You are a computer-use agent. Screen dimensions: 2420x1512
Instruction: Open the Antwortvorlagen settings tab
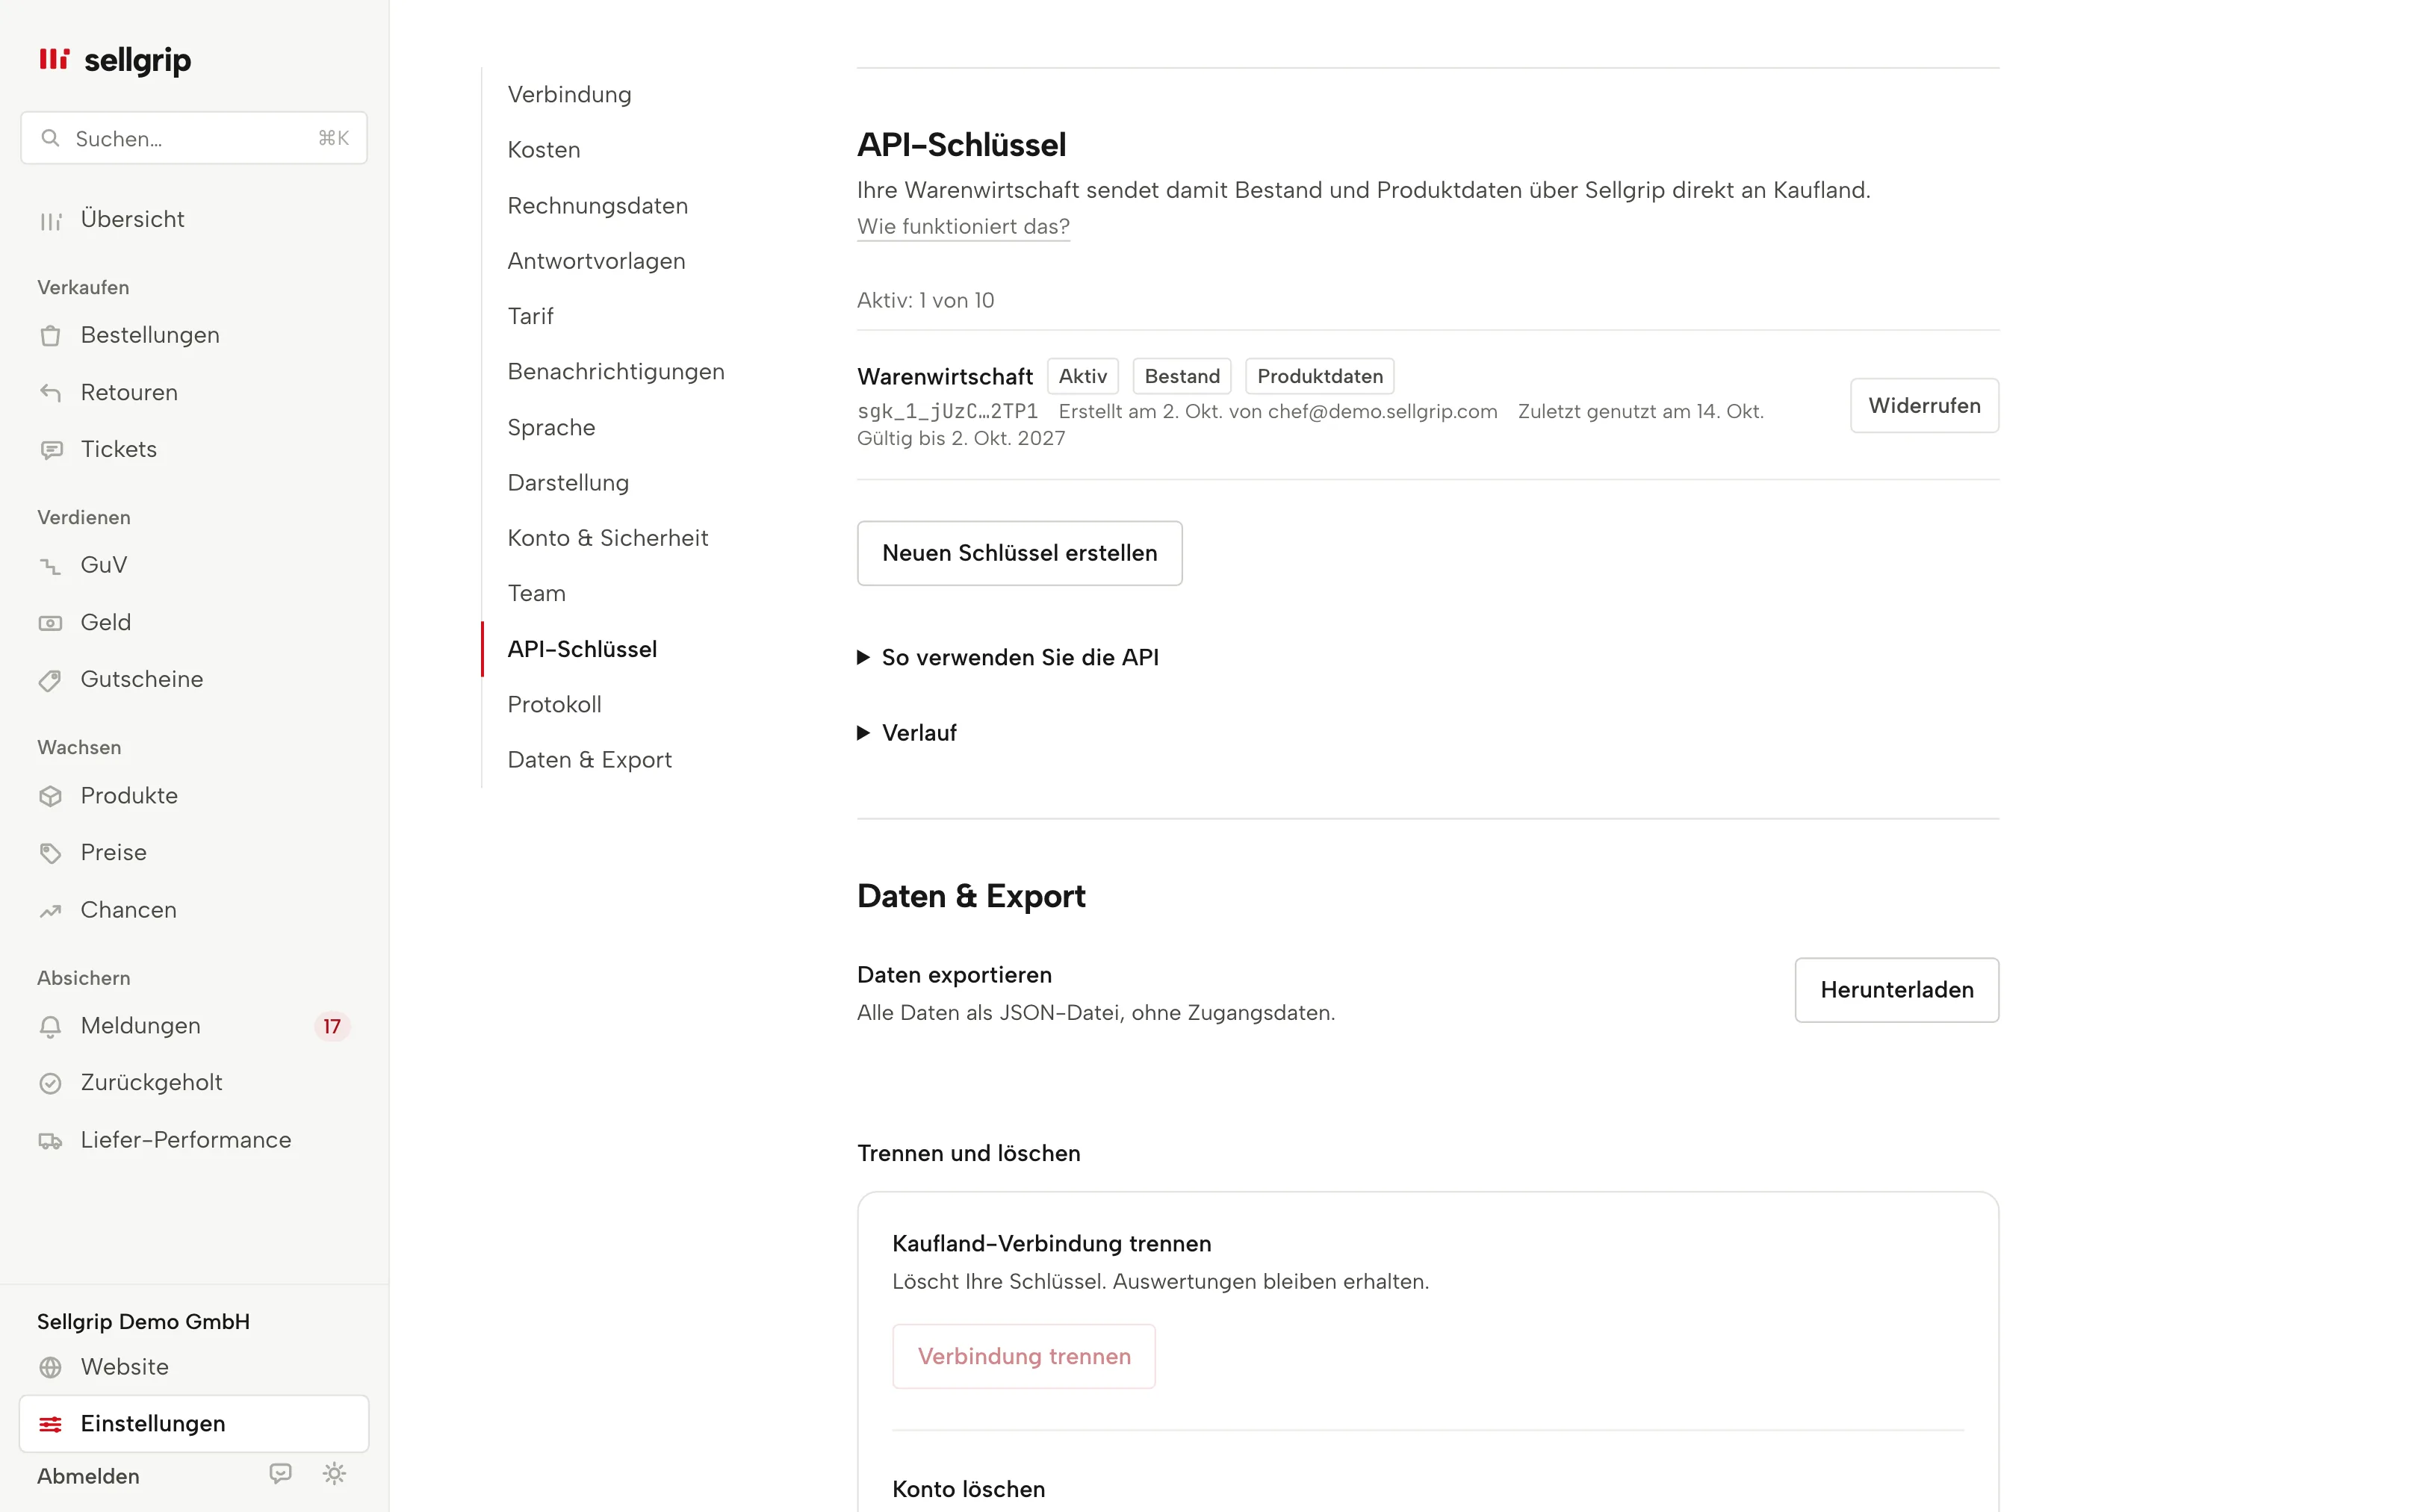coord(596,261)
